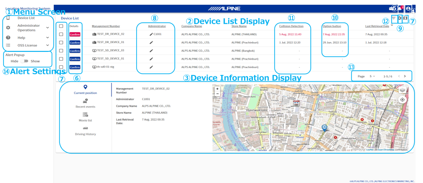This screenshot has height=183, width=423.
Task: Zoom out on the map
Action: (x=217, y=93)
